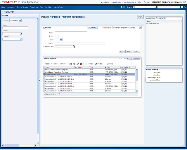187x150 pixels.
Task: Click the Detach table button
Action: [99, 64]
